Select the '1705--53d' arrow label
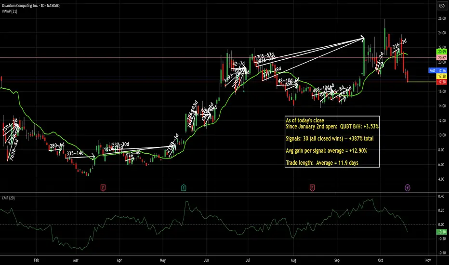Image resolution: width=449 pixels, height=265 pixels. pos(264,55)
